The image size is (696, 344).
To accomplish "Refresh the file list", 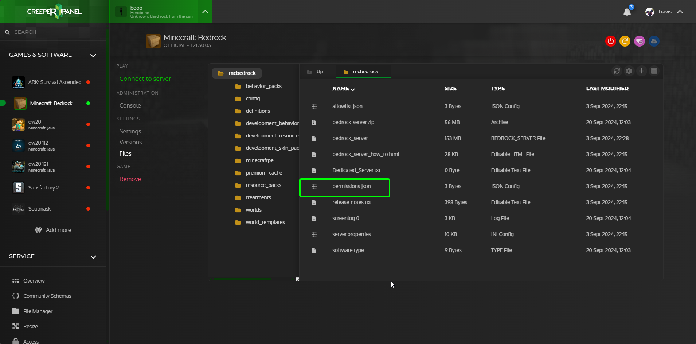I will [x=617, y=71].
